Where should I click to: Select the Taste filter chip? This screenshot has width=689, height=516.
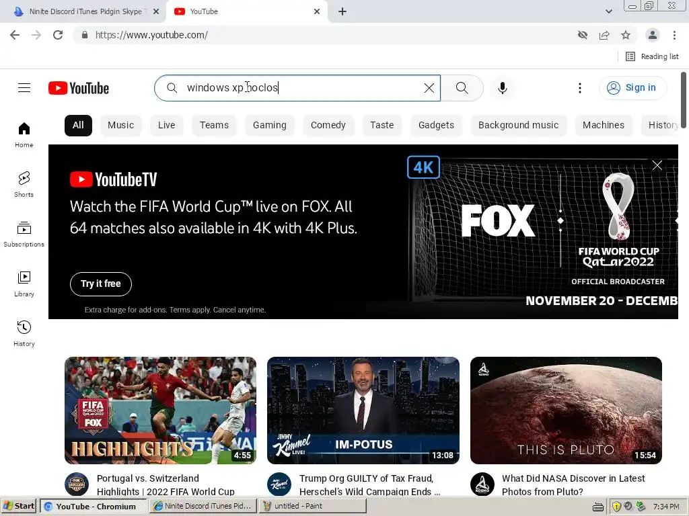point(382,125)
